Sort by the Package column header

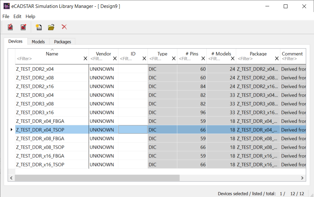[x=258, y=54]
